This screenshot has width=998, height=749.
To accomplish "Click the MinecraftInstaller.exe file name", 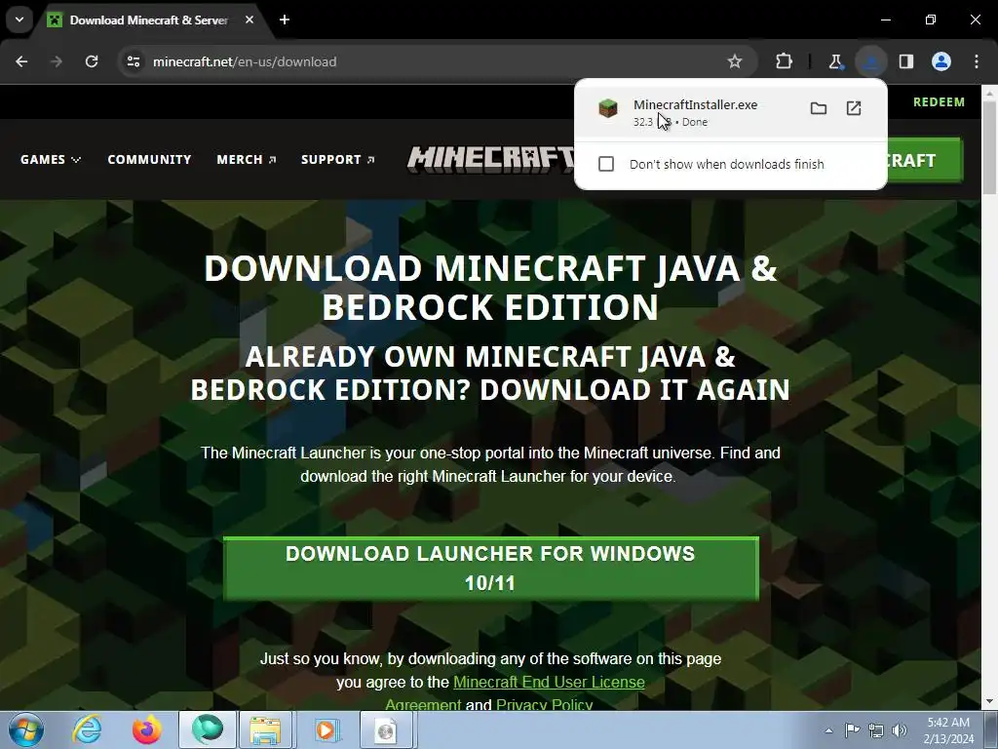I will (x=695, y=105).
